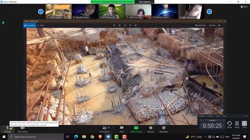The image size is (250, 140).
Task: Click the green encryption shield icon
Action: coord(3,23)
